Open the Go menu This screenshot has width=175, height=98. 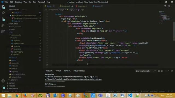(30, 2)
